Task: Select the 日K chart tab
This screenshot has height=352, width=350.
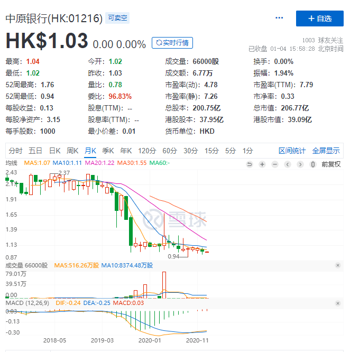Action: 54,151
